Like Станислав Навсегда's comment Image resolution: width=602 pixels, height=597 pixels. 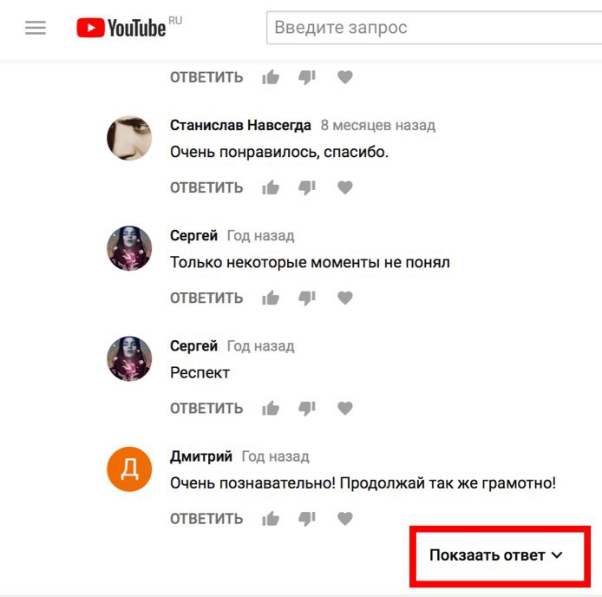[x=271, y=187]
